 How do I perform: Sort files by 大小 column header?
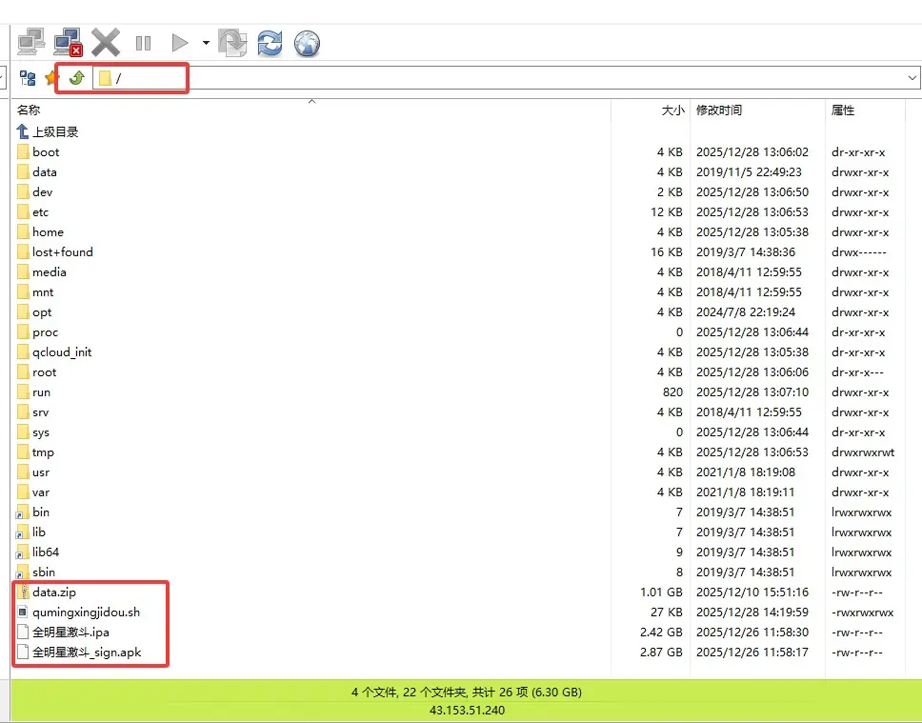672,110
